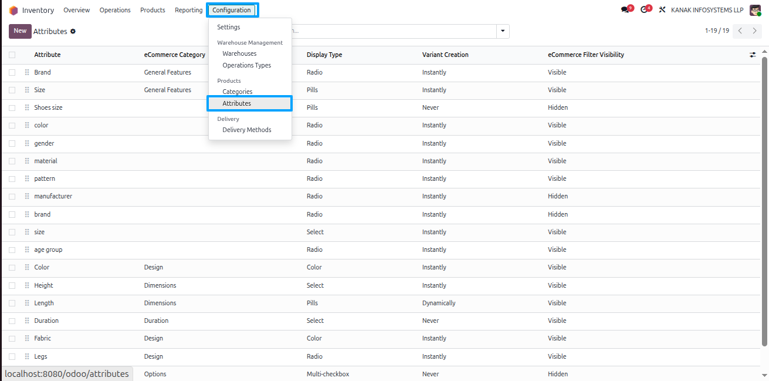
Task: Open the messages chat bubble icon
Action: pos(625,10)
